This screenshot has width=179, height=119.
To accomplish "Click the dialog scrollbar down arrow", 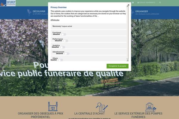I will point(127,60).
